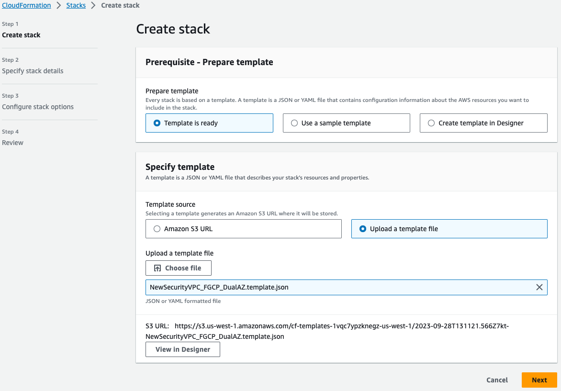Viewport: 561px width, 391px height.
Task: Click the Specify template section heading
Action: pyautogui.click(x=180, y=167)
